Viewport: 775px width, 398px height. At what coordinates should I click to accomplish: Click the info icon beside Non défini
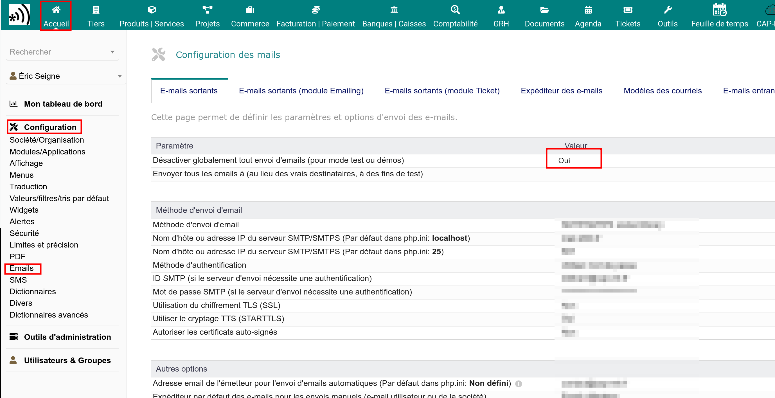[518, 384]
